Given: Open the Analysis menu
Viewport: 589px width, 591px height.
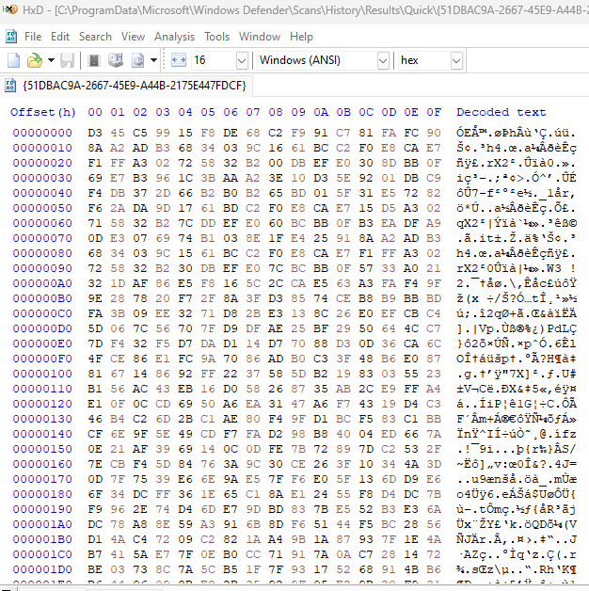Looking at the screenshot, I should click(x=174, y=37).
